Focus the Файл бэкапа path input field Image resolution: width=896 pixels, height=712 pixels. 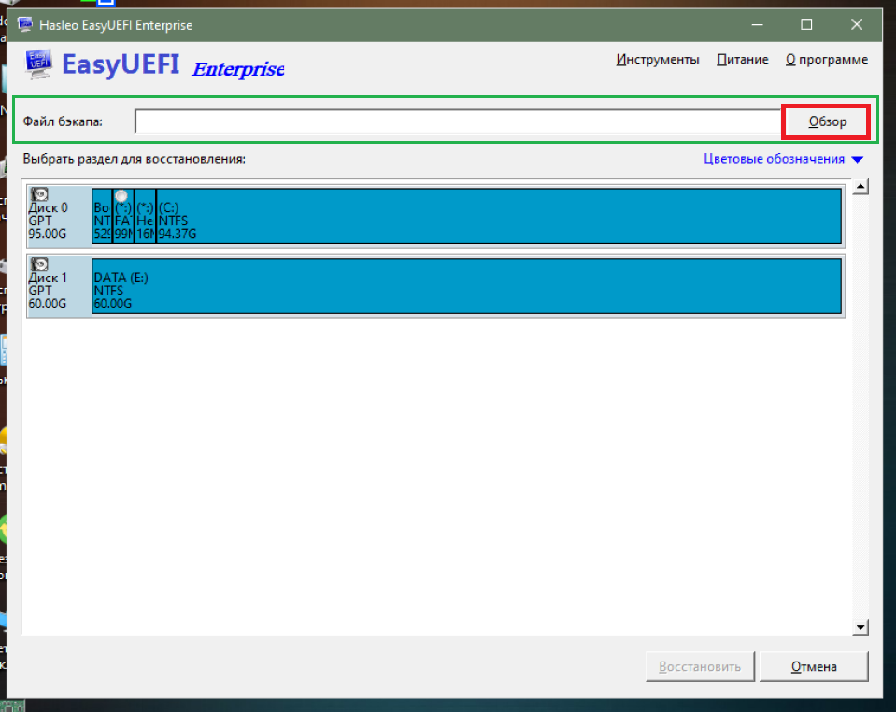click(x=458, y=121)
